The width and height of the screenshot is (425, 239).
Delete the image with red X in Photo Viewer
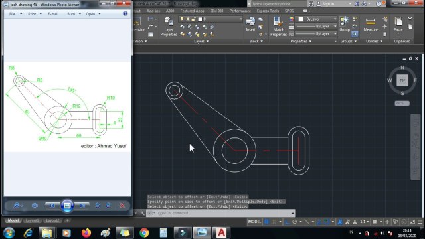[x=122, y=206]
